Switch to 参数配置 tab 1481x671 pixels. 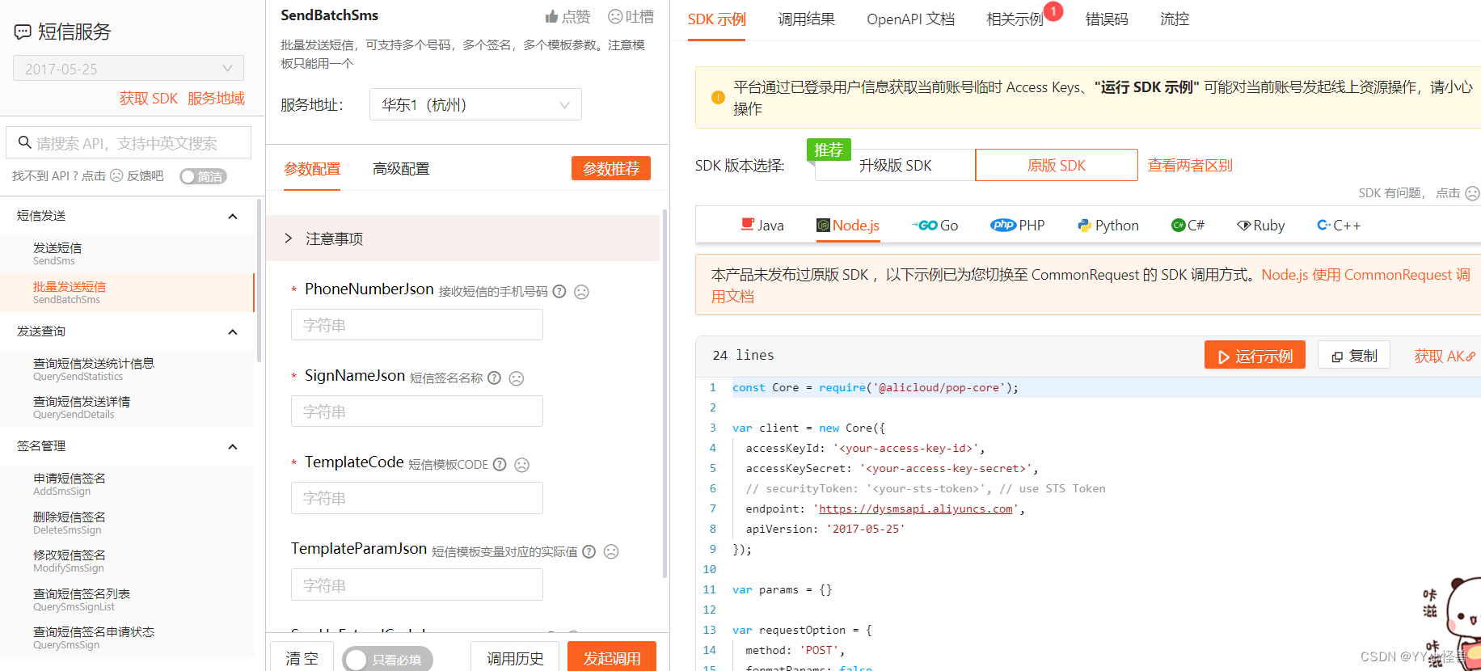point(312,169)
